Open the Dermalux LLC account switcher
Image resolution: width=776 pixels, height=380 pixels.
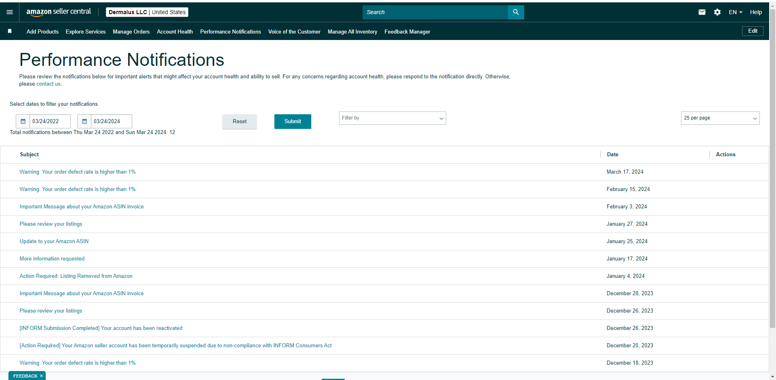(x=147, y=12)
